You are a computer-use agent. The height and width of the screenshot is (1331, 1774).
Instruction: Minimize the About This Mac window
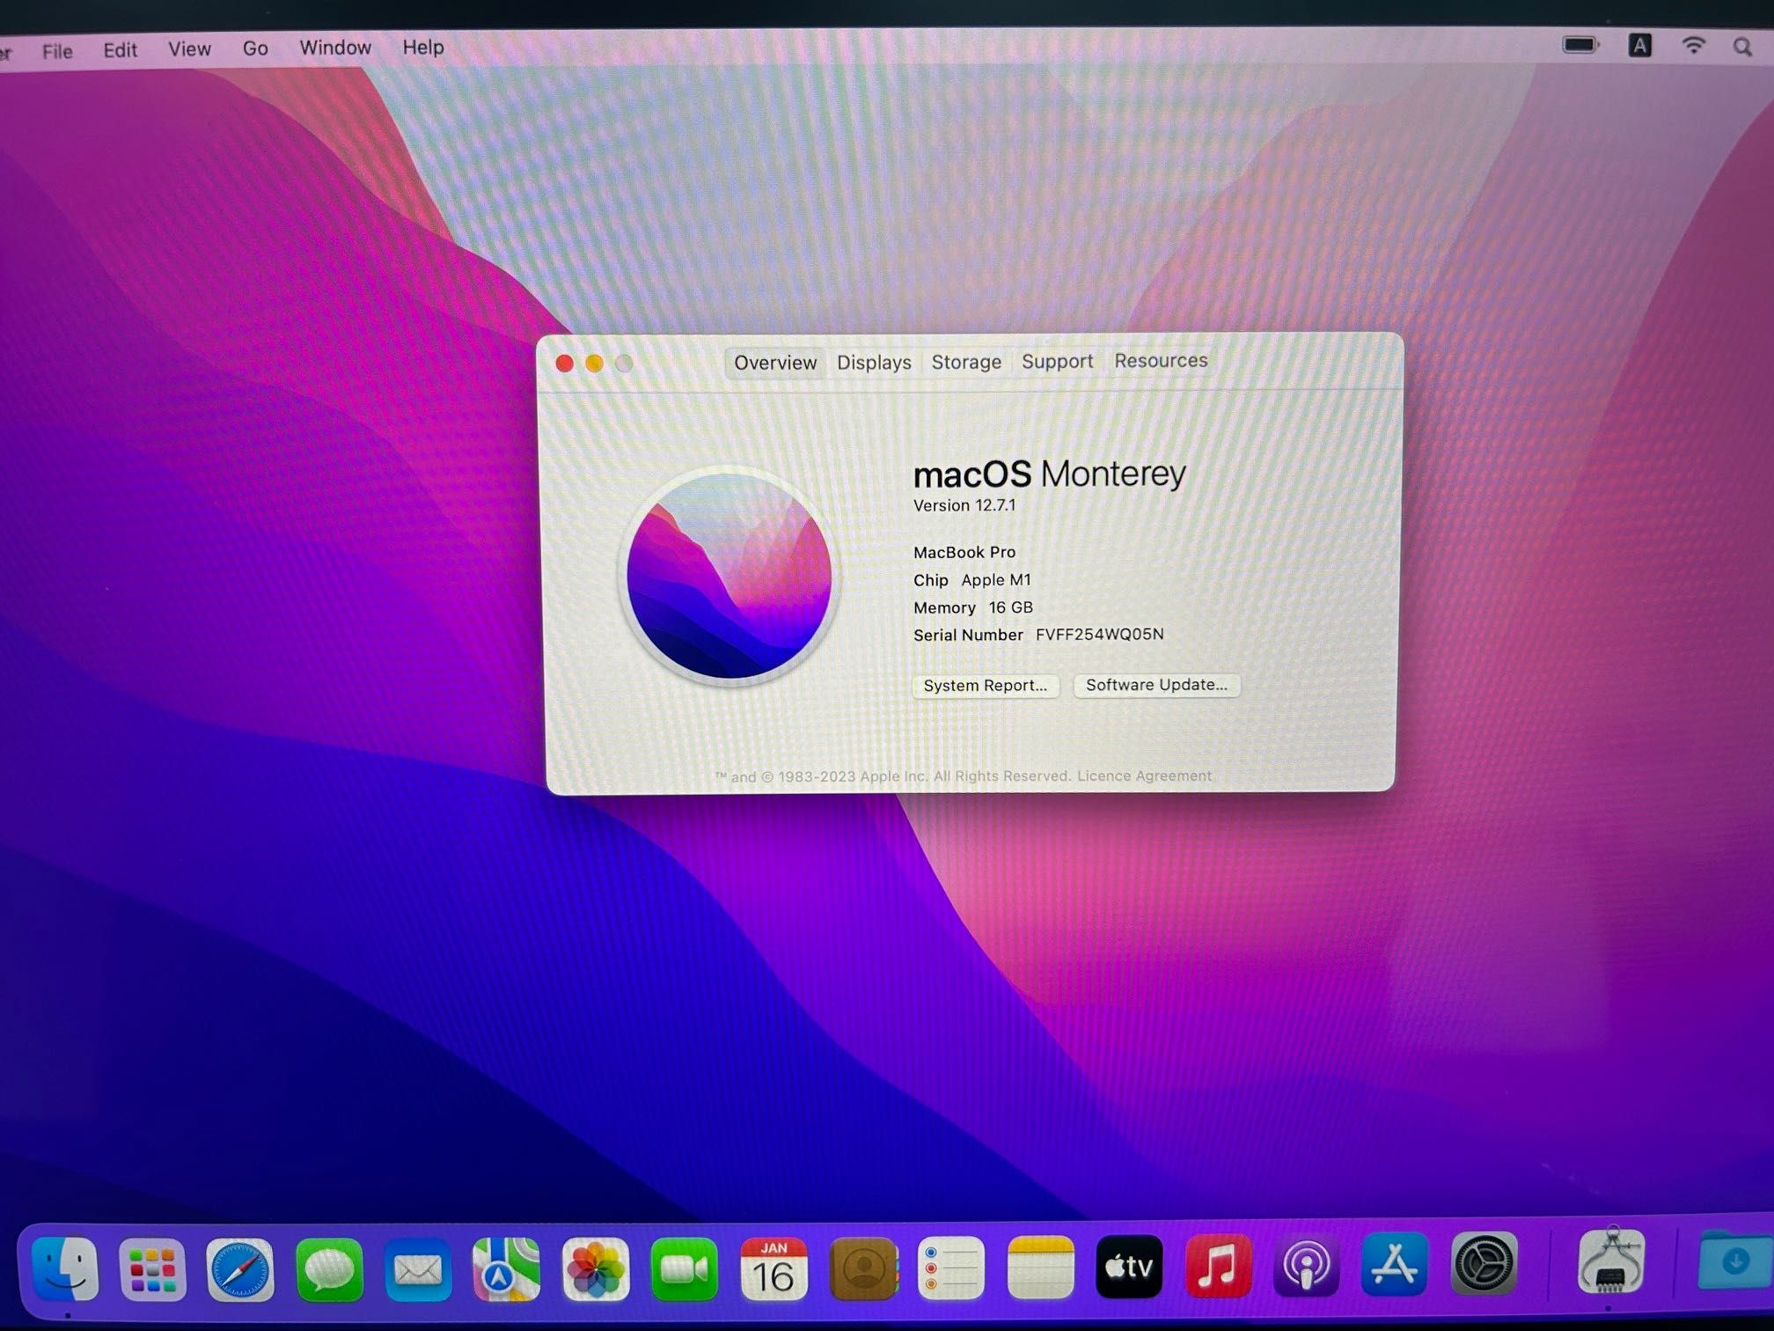point(595,364)
